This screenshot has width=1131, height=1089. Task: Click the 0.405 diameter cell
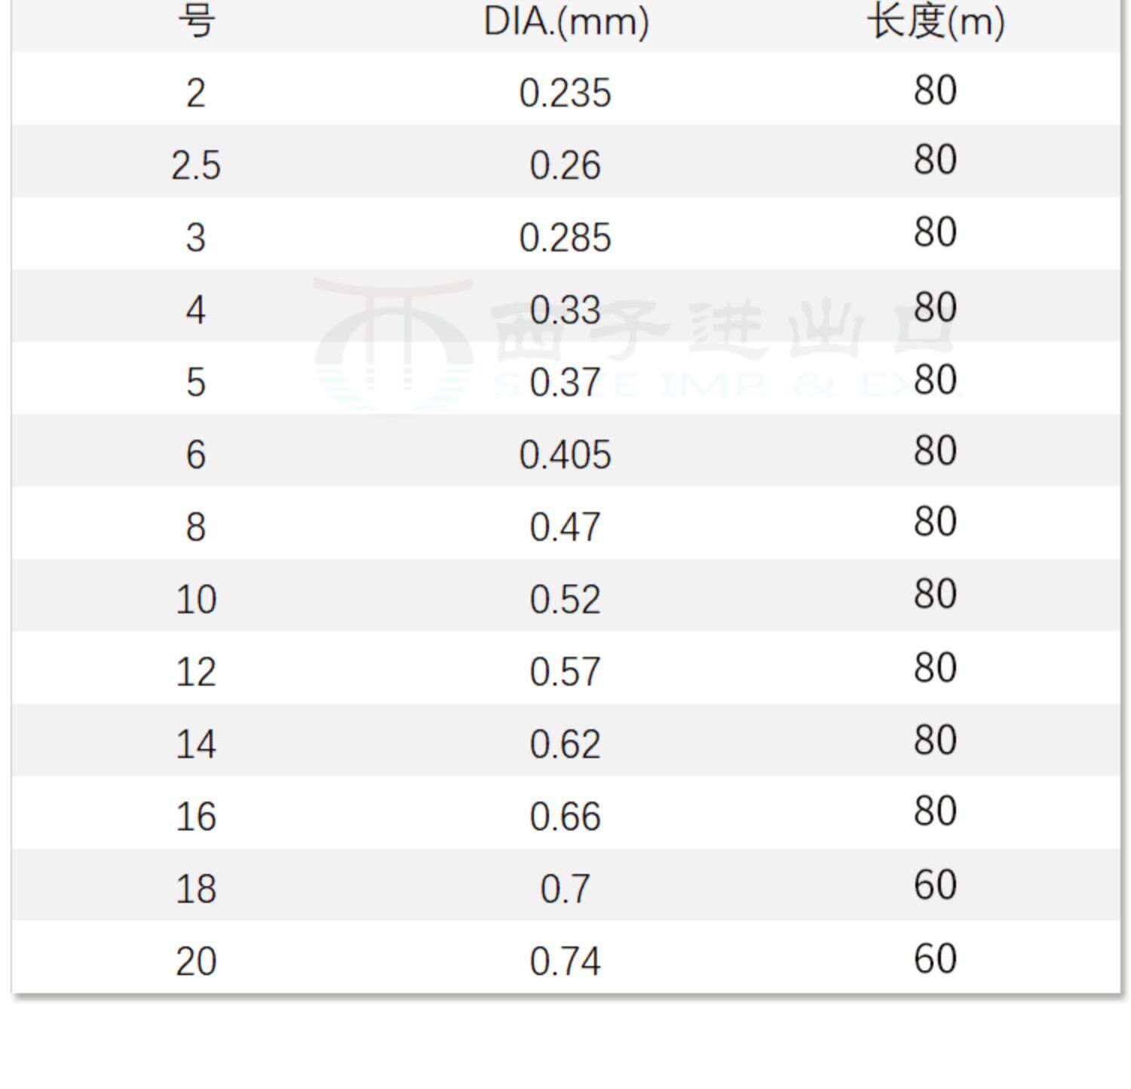[x=565, y=455]
